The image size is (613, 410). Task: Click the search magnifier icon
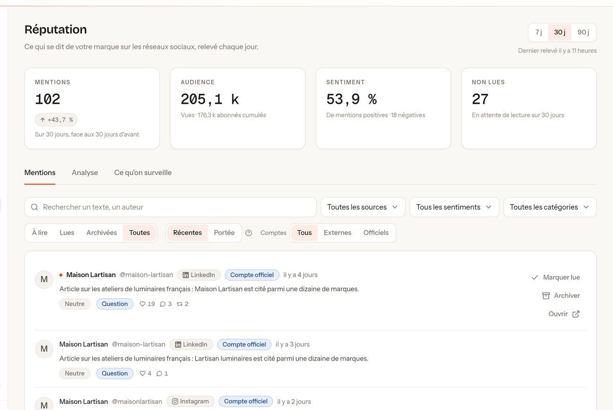click(x=34, y=207)
